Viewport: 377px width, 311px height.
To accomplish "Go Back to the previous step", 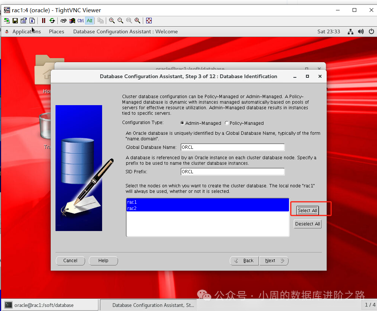I will coord(244,261).
